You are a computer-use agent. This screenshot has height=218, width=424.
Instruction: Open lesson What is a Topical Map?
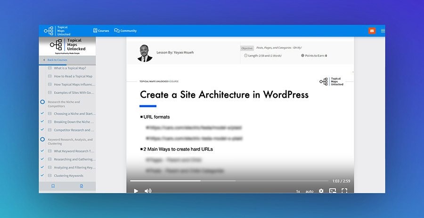(x=70, y=68)
